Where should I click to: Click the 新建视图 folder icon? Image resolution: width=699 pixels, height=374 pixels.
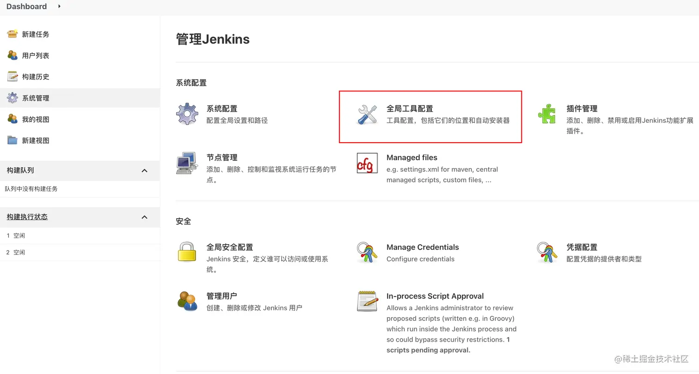click(x=12, y=140)
